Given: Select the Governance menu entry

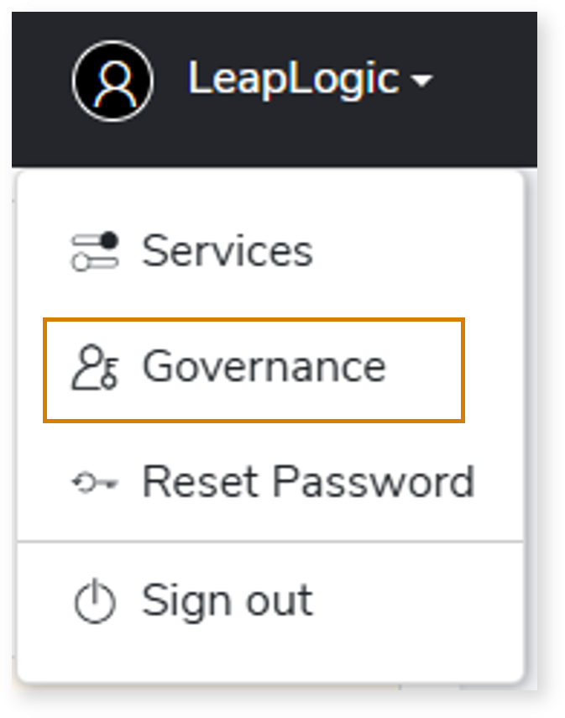Looking at the screenshot, I should pyautogui.click(x=254, y=368).
